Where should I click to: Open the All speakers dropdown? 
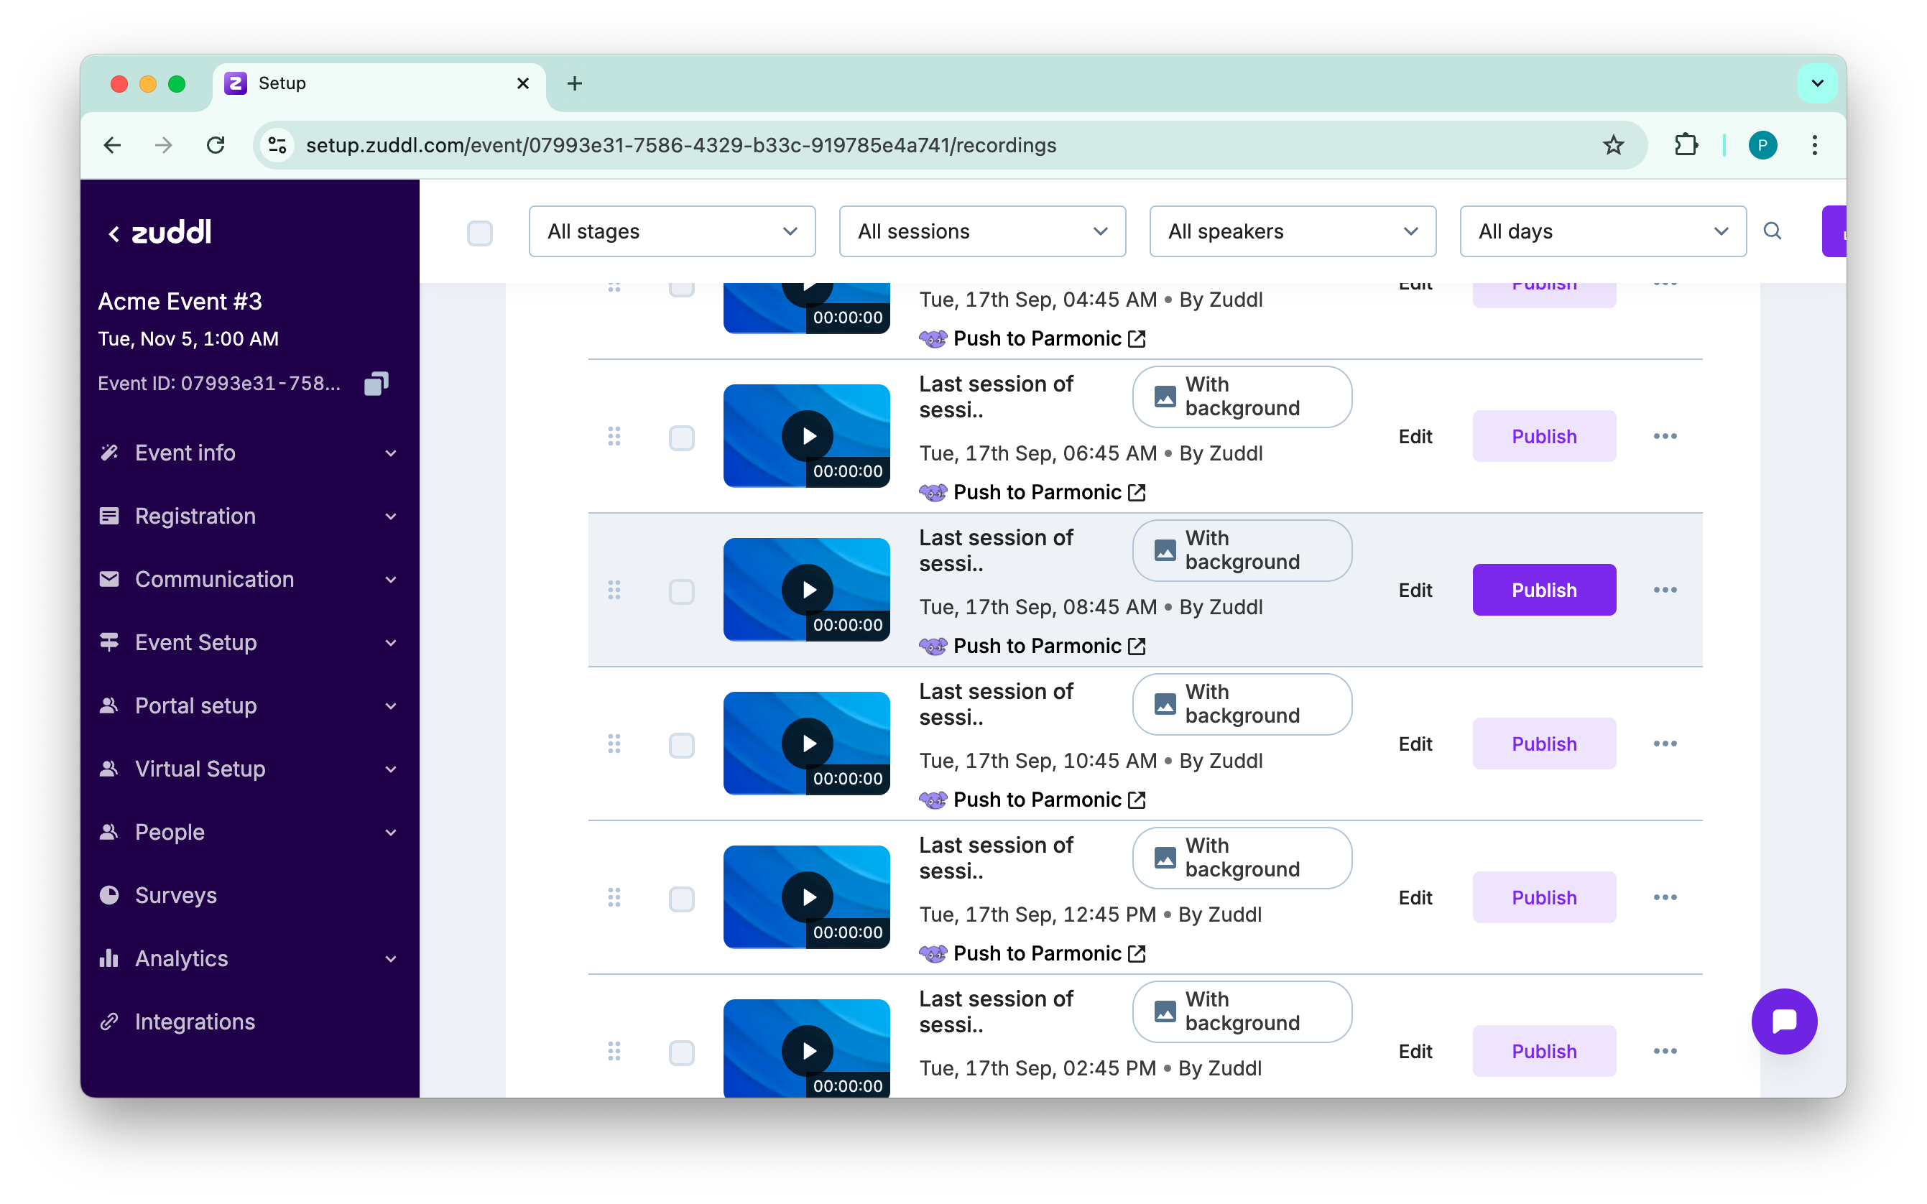point(1292,232)
